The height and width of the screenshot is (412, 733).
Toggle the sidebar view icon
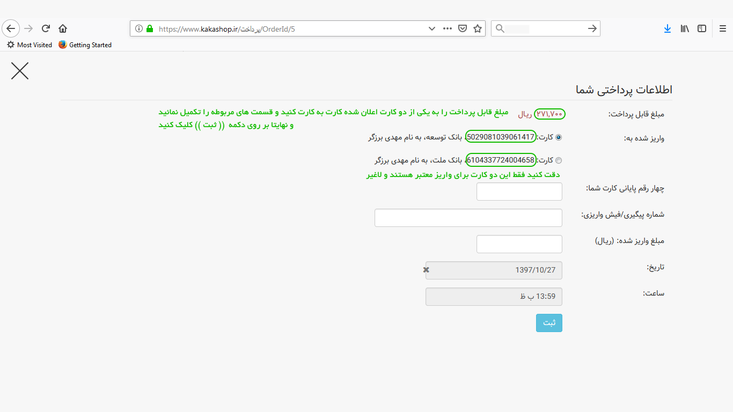[x=702, y=28]
